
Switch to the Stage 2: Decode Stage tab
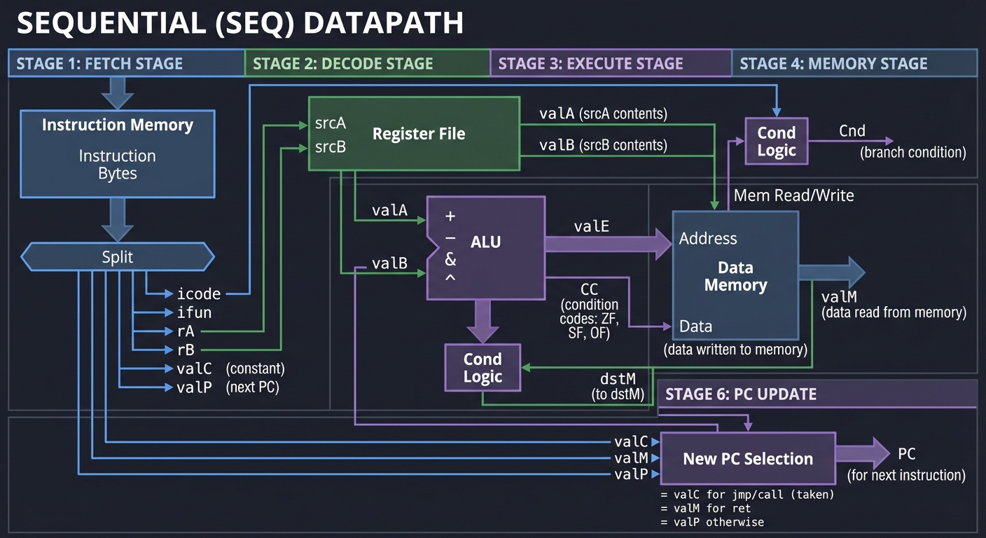point(368,63)
